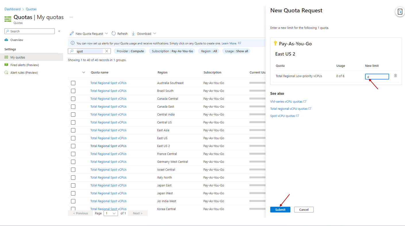
Task: Check the Brazil South row checkbox
Action: click(73, 91)
